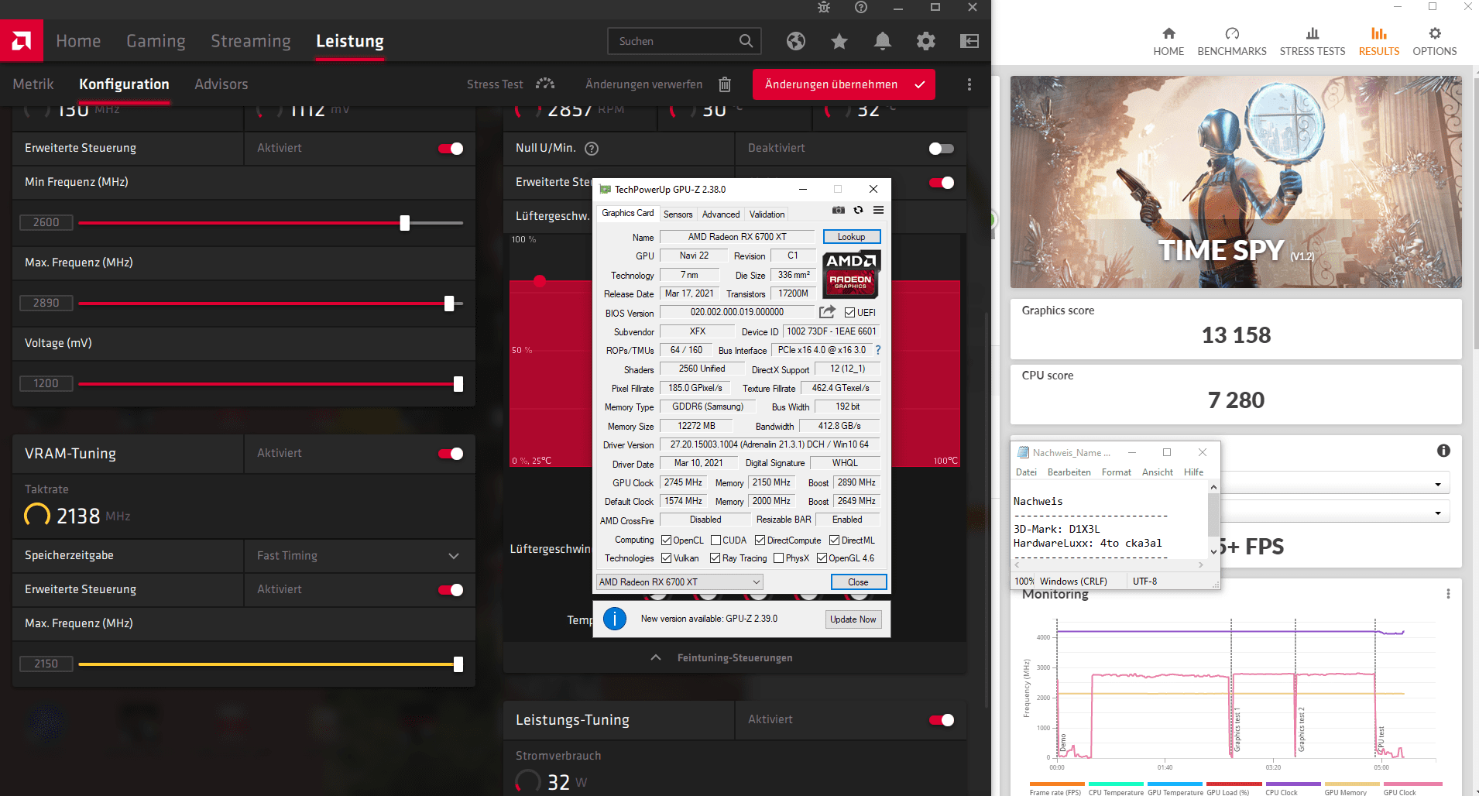Open 3DMark OPTIONS gear
Image resolution: width=1479 pixels, height=796 pixels.
[1435, 42]
